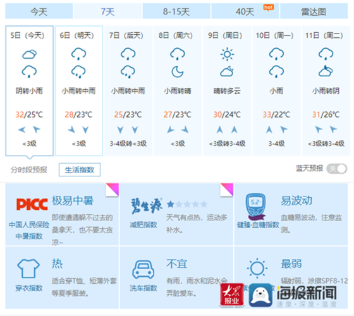Screen dimensions: 354x316
Task: Open the 分时段预报 tab
Action: pos(29,170)
